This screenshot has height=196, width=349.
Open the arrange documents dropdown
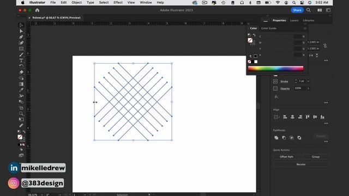click(320, 10)
